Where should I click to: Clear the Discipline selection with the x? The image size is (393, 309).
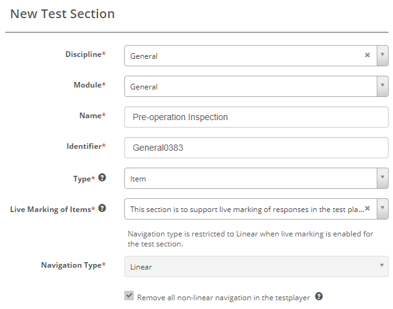point(367,55)
